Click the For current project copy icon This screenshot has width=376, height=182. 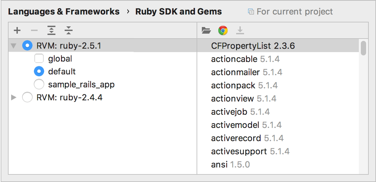click(251, 12)
